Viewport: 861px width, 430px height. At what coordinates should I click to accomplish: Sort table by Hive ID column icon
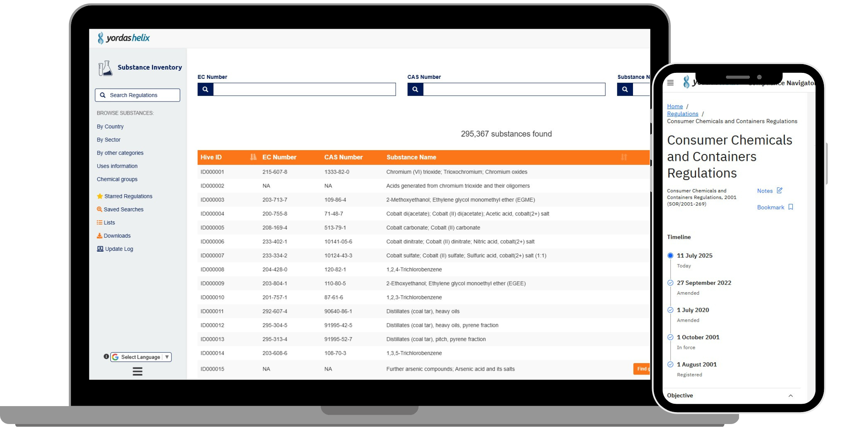pyautogui.click(x=253, y=157)
